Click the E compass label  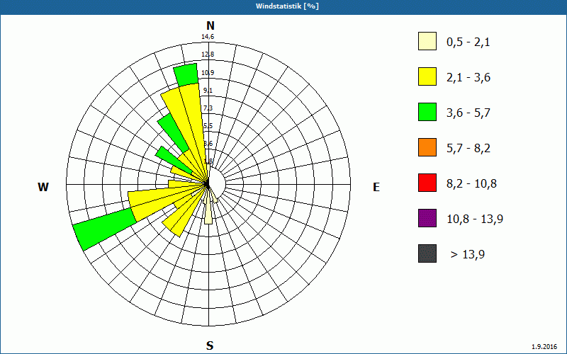376,187
